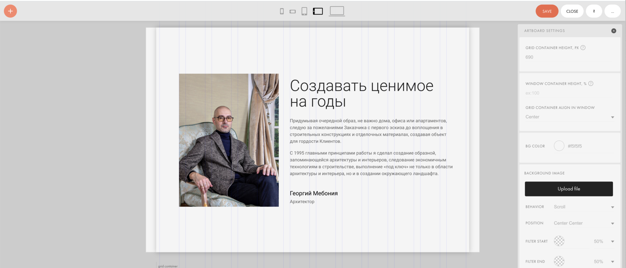The image size is (626, 268).
Task: Open Grid Container Align in Window dropdown
Action: (569, 117)
